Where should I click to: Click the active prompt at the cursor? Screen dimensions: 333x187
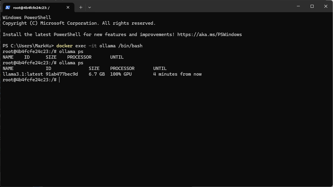tap(59, 80)
